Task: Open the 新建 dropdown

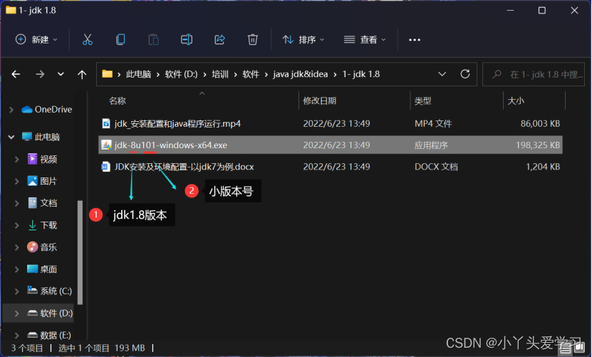Action: [x=36, y=40]
